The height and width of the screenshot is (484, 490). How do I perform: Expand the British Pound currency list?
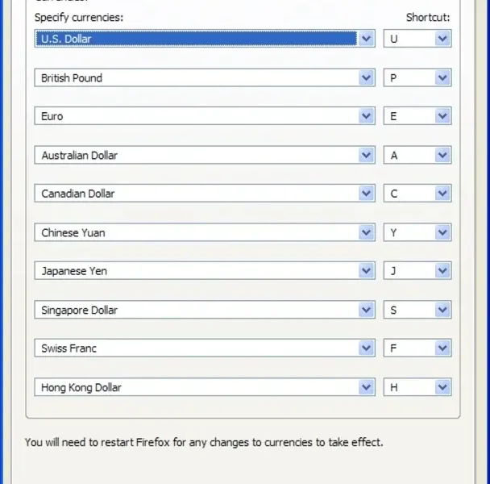pyautogui.click(x=367, y=77)
